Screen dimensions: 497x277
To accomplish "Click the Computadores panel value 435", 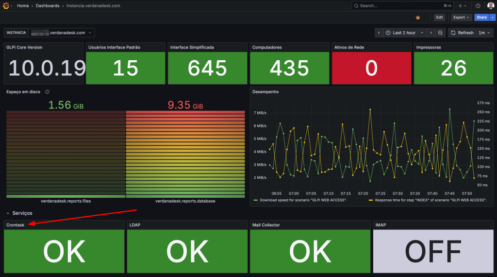I will pyautogui.click(x=289, y=68).
